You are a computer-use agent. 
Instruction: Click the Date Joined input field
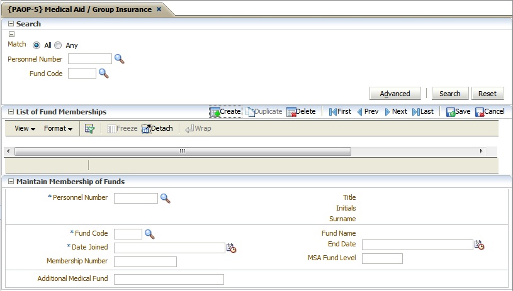pos(169,248)
